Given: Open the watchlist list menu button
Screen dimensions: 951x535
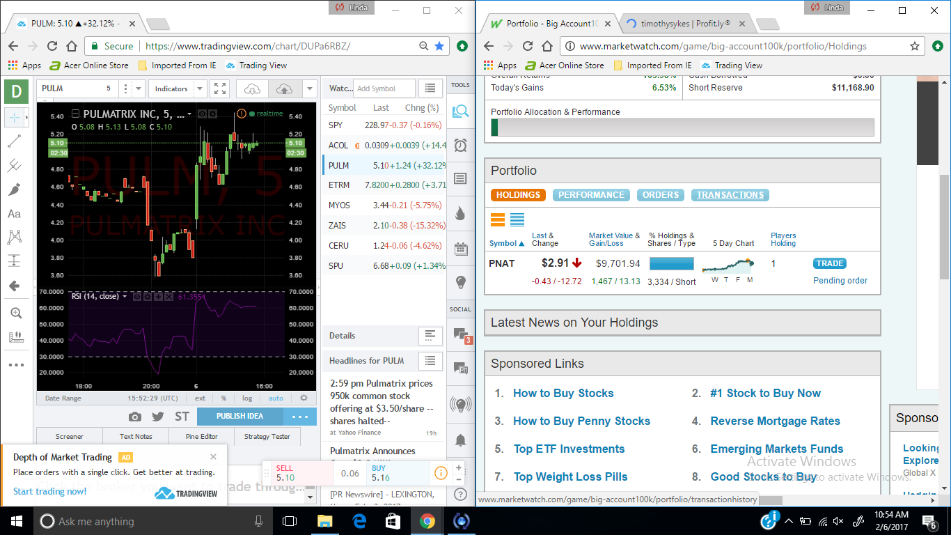Looking at the screenshot, I should pos(430,88).
